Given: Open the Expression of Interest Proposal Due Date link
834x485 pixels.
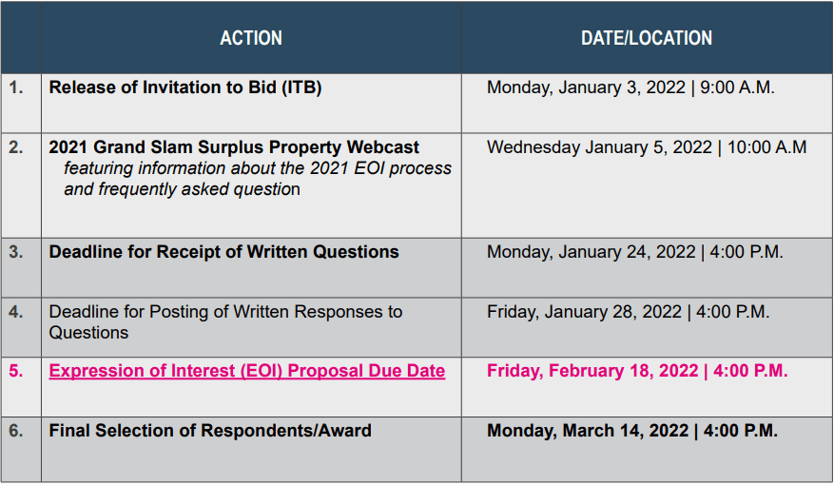Looking at the screenshot, I should coord(247,371).
